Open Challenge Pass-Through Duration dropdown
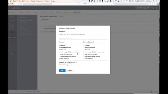Viewport: 168px width, 94px height. pyautogui.click(x=65, y=65)
